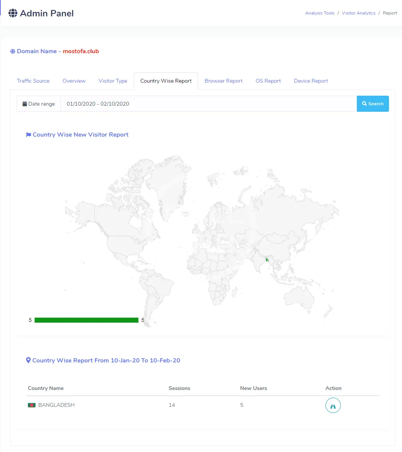This screenshot has width=402, height=452.
Task: Go to the Browser Report tab
Action: [223, 81]
